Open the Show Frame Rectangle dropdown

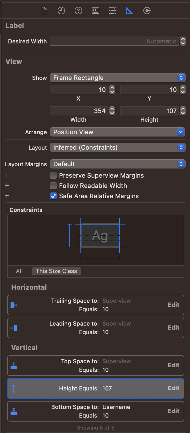tap(118, 78)
